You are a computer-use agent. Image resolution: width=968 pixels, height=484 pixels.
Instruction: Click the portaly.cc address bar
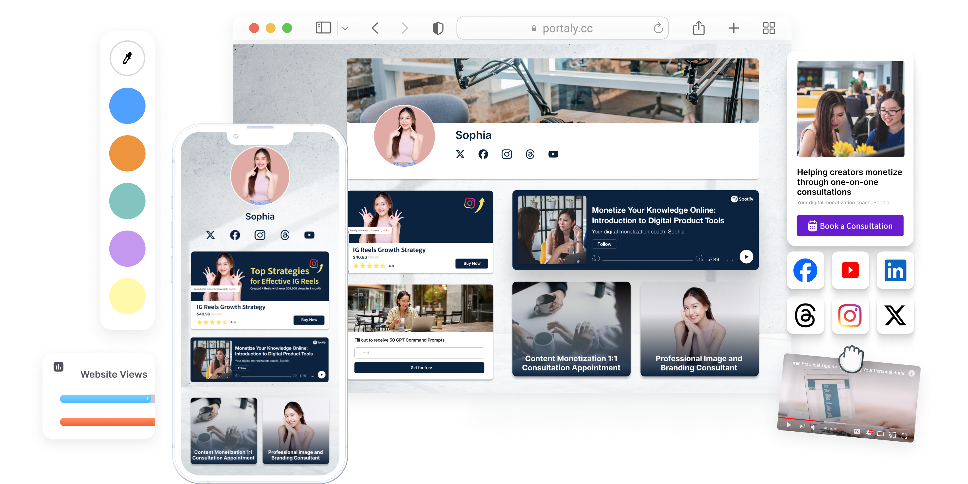[562, 28]
